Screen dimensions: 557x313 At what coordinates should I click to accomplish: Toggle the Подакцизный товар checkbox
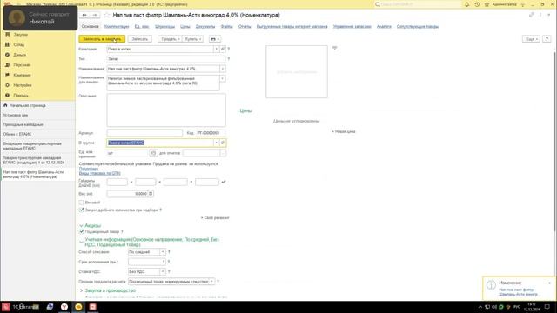tap(81, 231)
